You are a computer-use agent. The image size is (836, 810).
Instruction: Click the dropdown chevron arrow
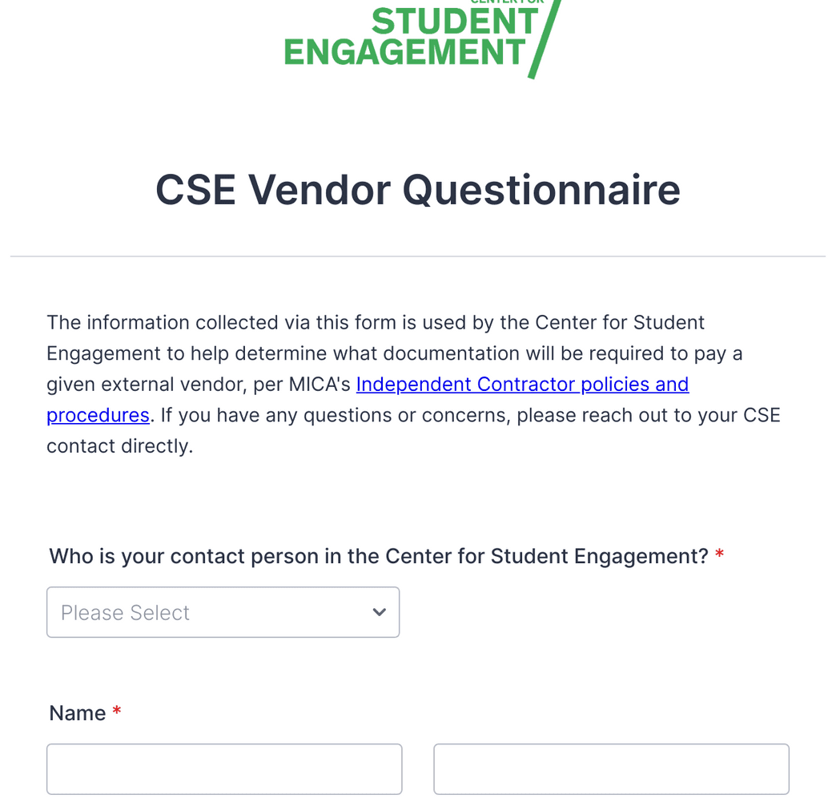pos(378,611)
